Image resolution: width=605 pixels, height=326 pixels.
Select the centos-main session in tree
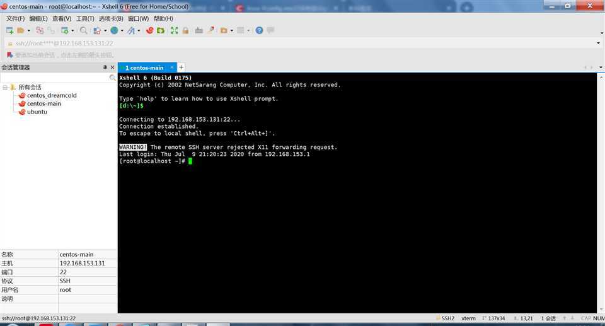click(x=44, y=103)
